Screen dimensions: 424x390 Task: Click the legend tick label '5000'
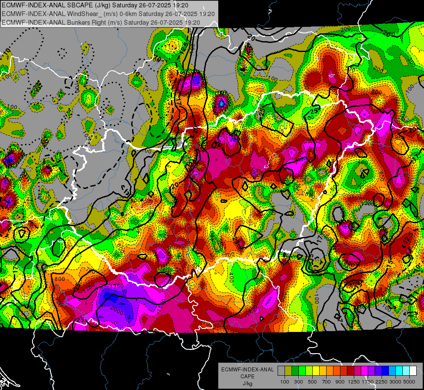click(409, 382)
